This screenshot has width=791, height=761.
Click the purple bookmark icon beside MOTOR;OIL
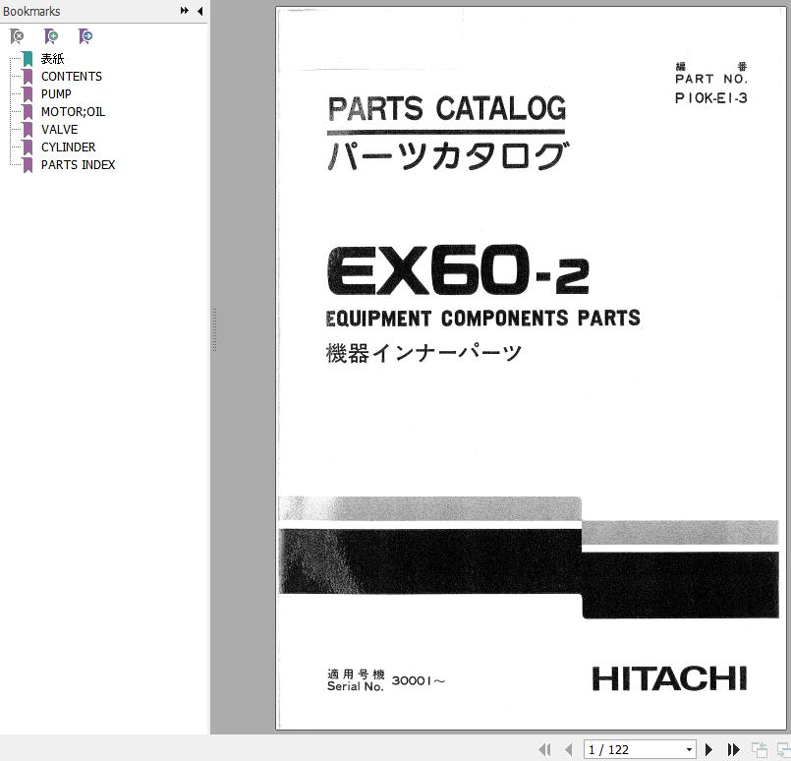[x=28, y=112]
